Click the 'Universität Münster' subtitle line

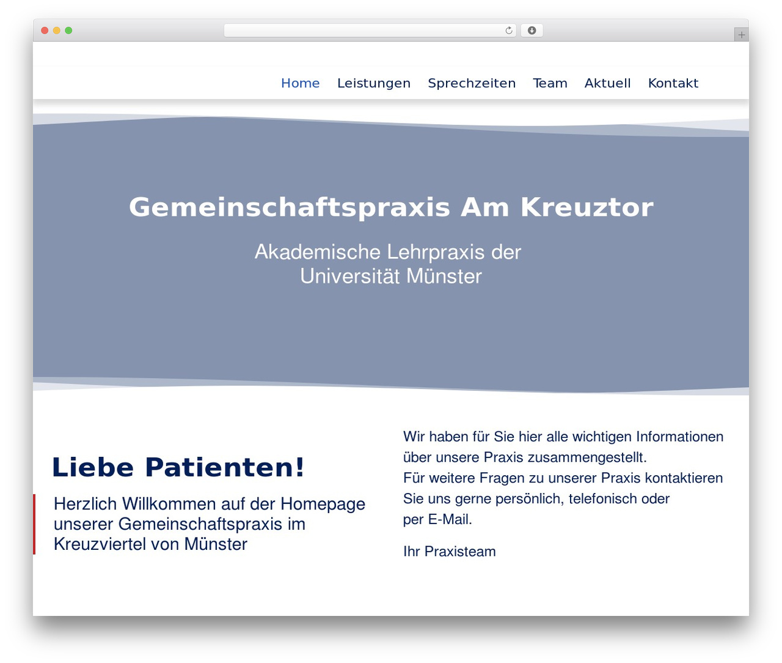tap(391, 276)
